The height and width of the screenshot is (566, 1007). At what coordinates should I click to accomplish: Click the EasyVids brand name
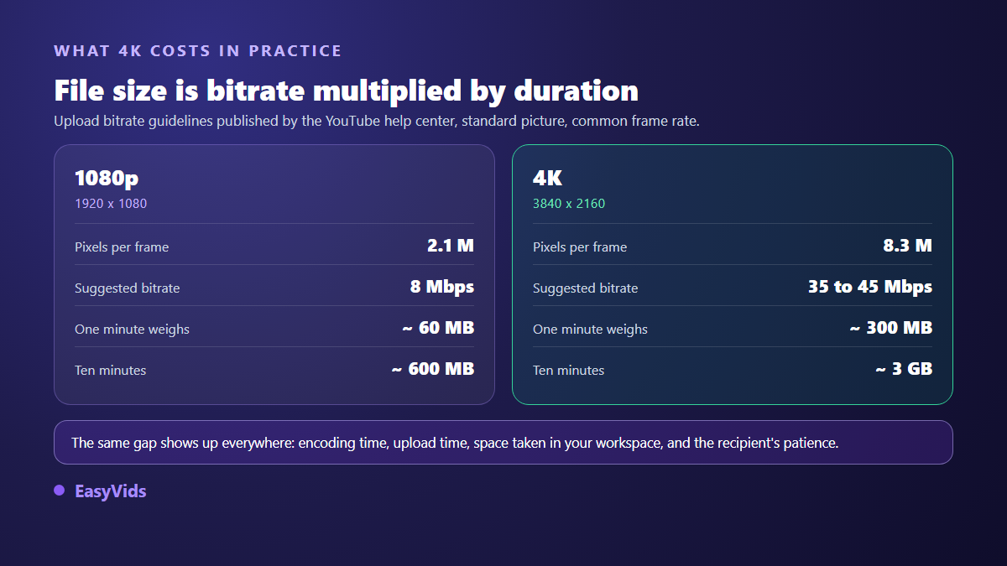tap(111, 491)
